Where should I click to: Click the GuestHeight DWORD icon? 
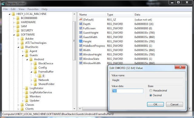[81, 33]
